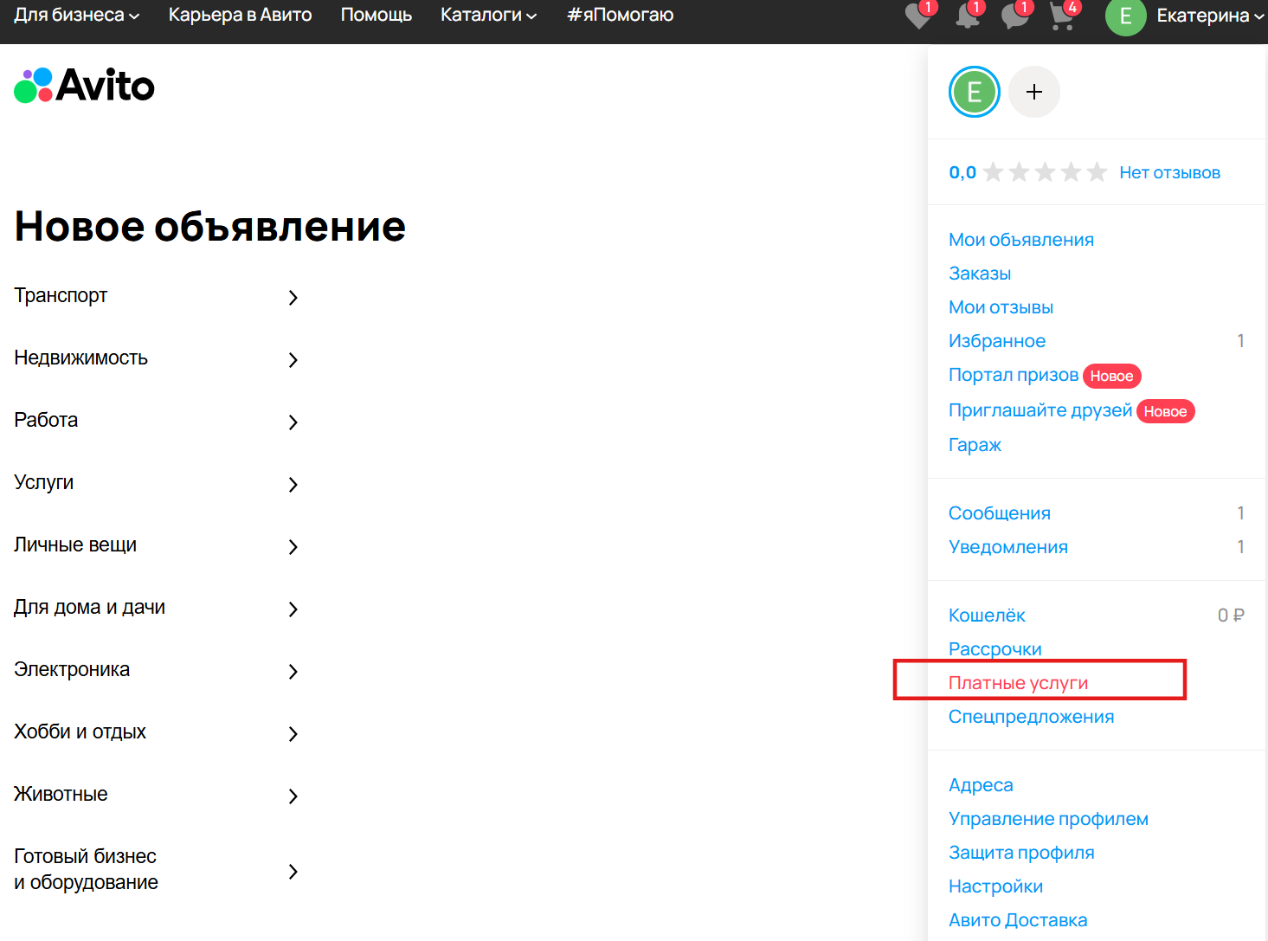View the Кошелёк balance page
1268x941 pixels.
tap(987, 615)
